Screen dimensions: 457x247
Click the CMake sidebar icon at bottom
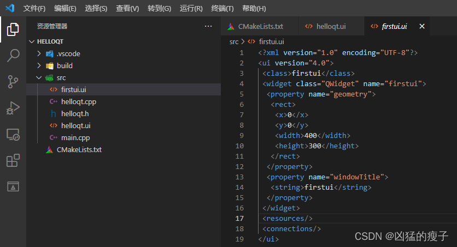click(13, 186)
